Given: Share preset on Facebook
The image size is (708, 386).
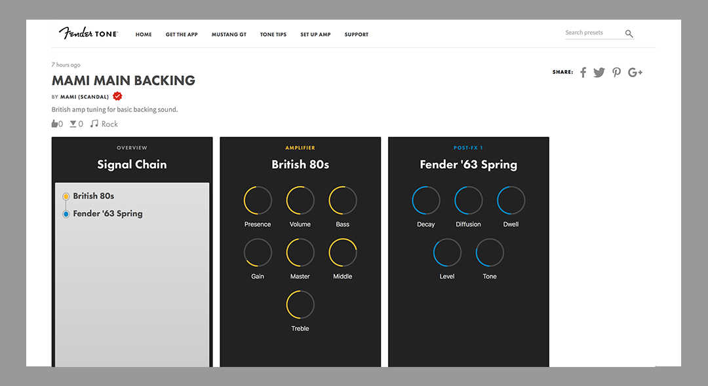Looking at the screenshot, I should [x=583, y=72].
